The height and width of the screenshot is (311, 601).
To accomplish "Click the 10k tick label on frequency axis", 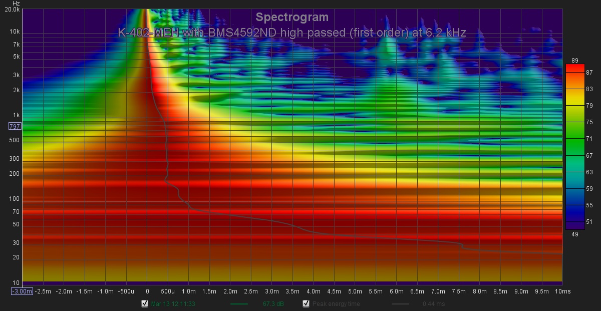I will (x=15, y=32).
